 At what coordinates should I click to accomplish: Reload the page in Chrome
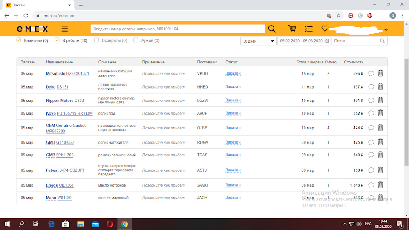[x=26, y=16]
